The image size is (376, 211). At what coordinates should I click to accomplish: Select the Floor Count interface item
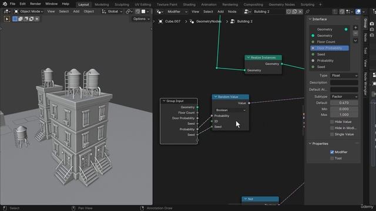point(330,42)
